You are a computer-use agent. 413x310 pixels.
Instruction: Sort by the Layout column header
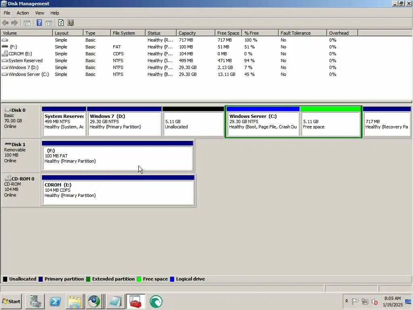pos(68,33)
